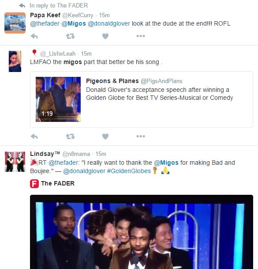
Task: Open @Migos mention in Lindsay's tweet
Action: pyautogui.click(x=166, y=163)
